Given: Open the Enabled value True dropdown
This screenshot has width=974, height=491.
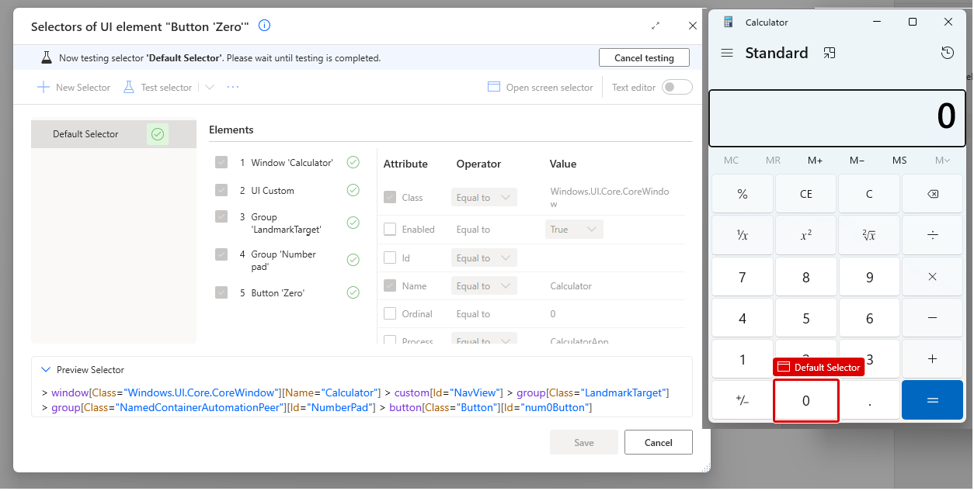Looking at the screenshot, I should point(574,229).
